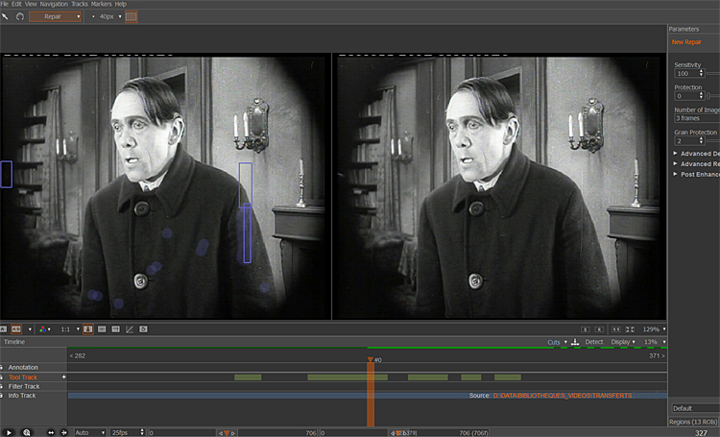Open the Default preset field
The image size is (720, 437).
695,408
